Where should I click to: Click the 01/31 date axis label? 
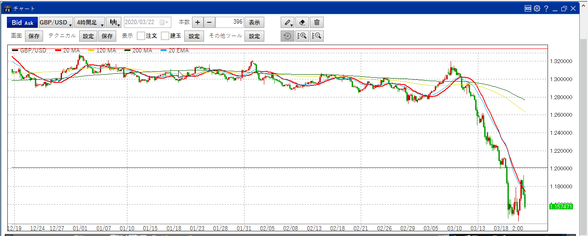tap(244, 228)
